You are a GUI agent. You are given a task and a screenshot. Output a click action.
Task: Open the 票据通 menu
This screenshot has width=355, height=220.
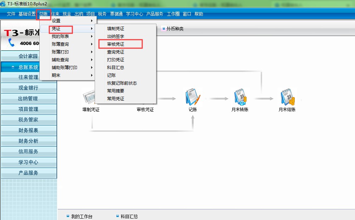pyautogui.click(x=116, y=14)
